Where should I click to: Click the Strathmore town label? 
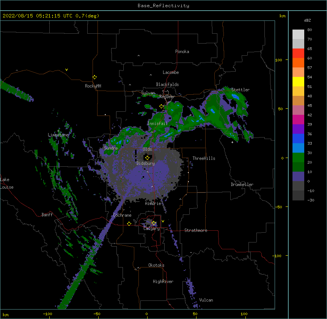point(196,230)
